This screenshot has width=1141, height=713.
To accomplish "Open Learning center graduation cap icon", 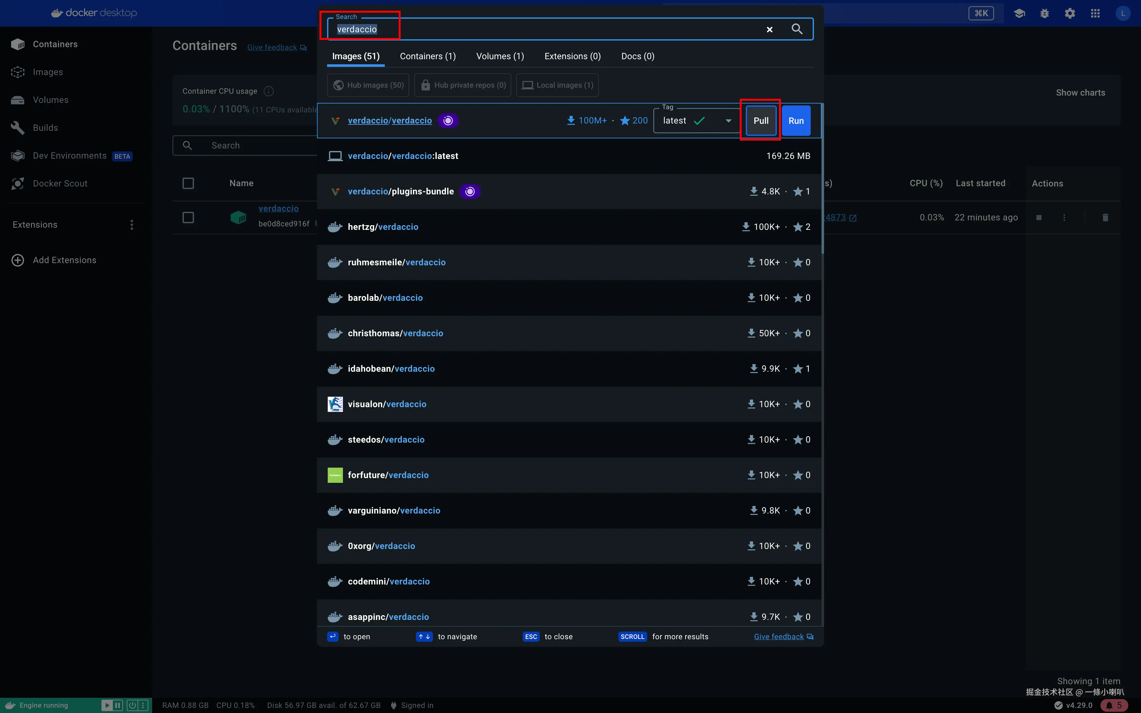I will click(1019, 13).
